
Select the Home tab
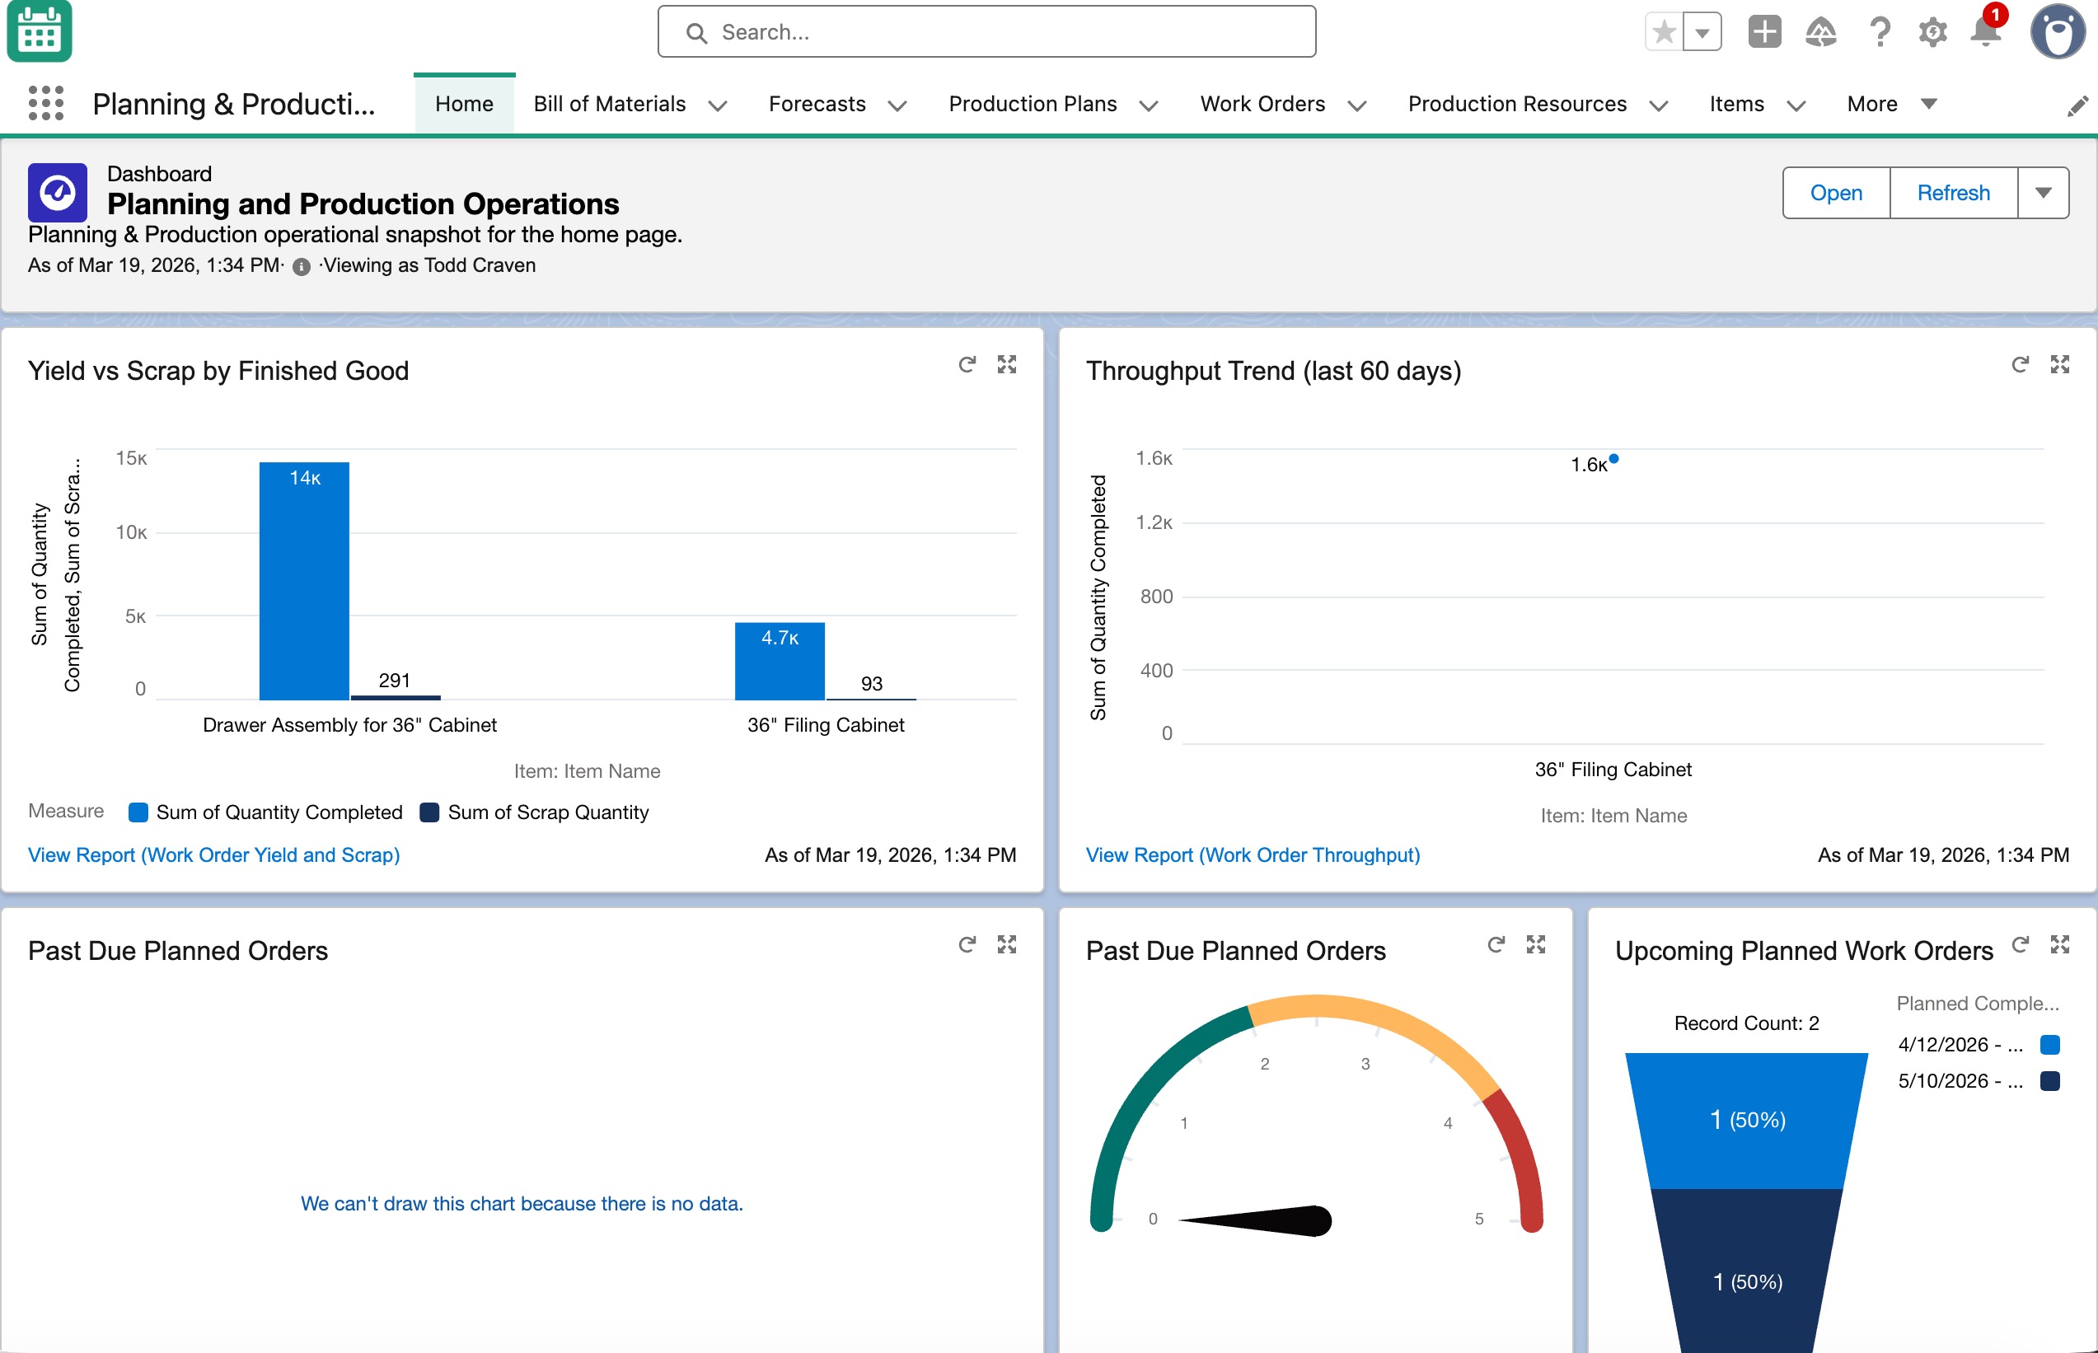[x=464, y=104]
